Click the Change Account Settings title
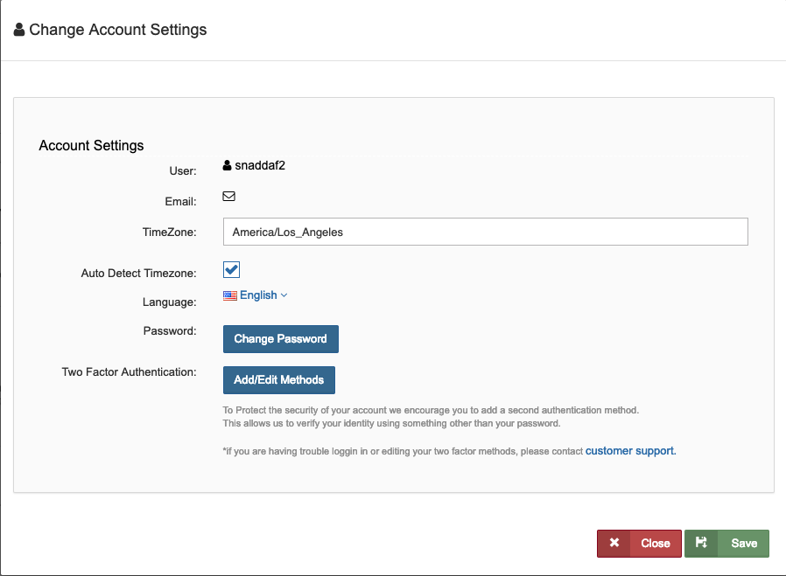Screen dimensions: 786x576 (118, 29)
